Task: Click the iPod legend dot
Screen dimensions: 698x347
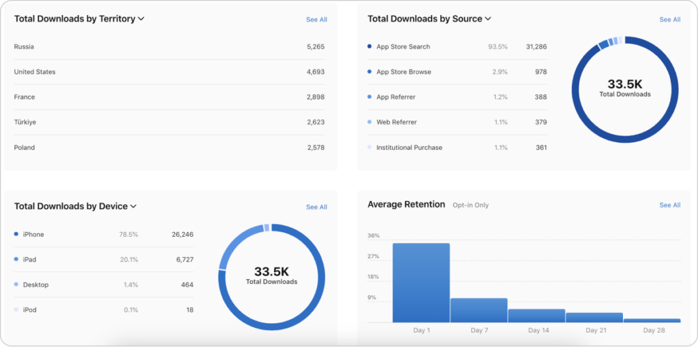Action: (x=16, y=310)
